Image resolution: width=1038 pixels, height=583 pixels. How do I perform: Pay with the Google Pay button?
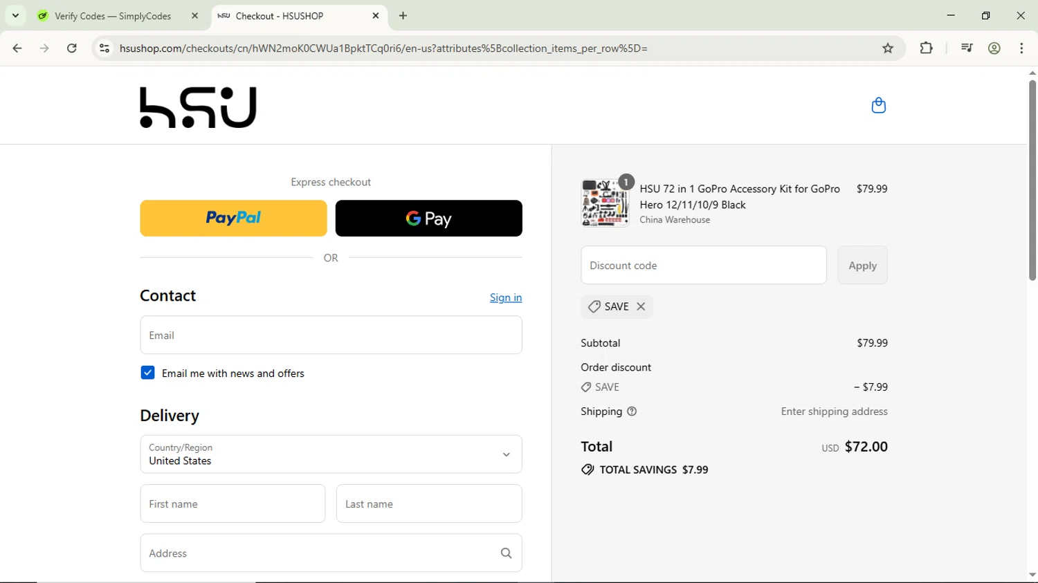(428, 218)
